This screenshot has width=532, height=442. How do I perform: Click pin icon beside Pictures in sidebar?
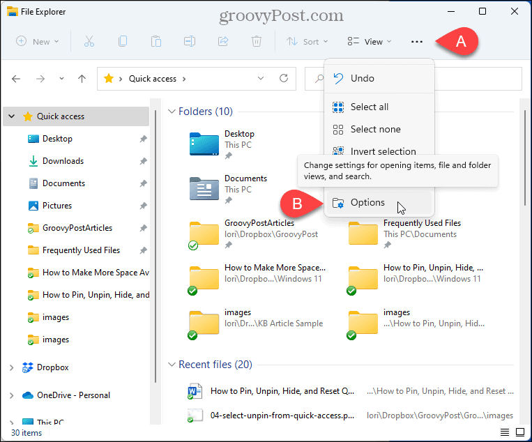143,206
